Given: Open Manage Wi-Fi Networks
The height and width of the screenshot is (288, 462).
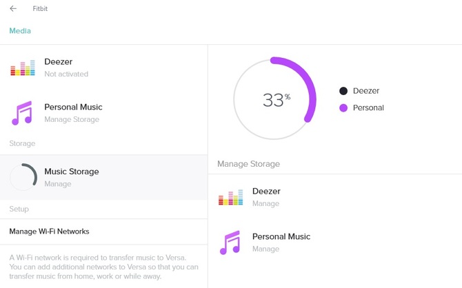Looking at the screenshot, I should point(50,232).
